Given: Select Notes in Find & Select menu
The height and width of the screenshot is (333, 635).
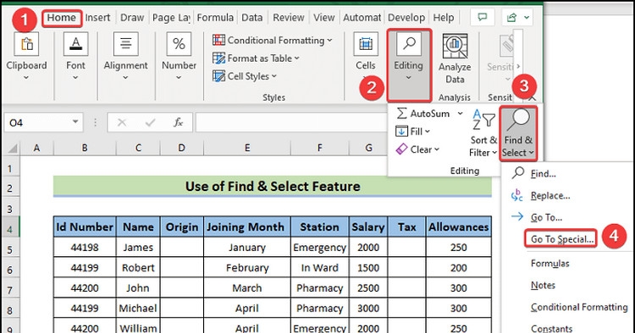Looking at the screenshot, I should [543, 286].
